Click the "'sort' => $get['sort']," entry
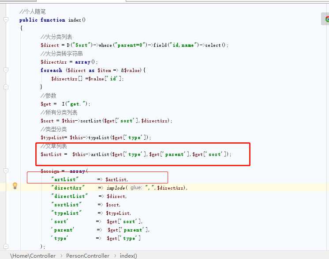329x259 pixels. click(x=97, y=221)
